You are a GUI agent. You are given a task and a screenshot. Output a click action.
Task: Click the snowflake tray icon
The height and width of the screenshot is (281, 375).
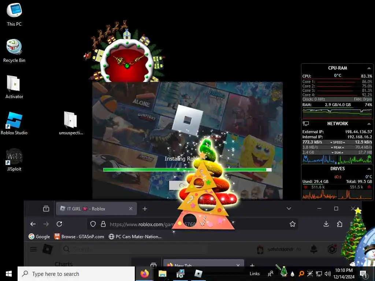310,274
